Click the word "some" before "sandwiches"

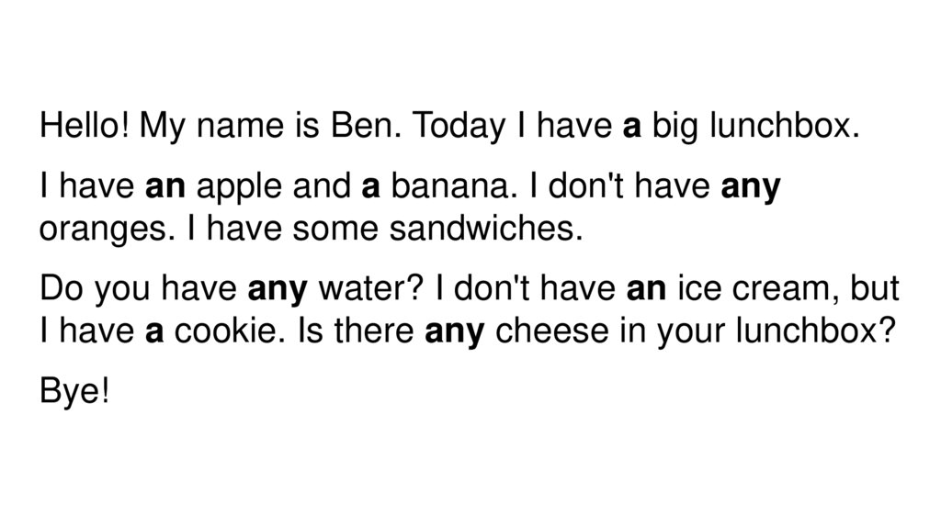(x=336, y=228)
